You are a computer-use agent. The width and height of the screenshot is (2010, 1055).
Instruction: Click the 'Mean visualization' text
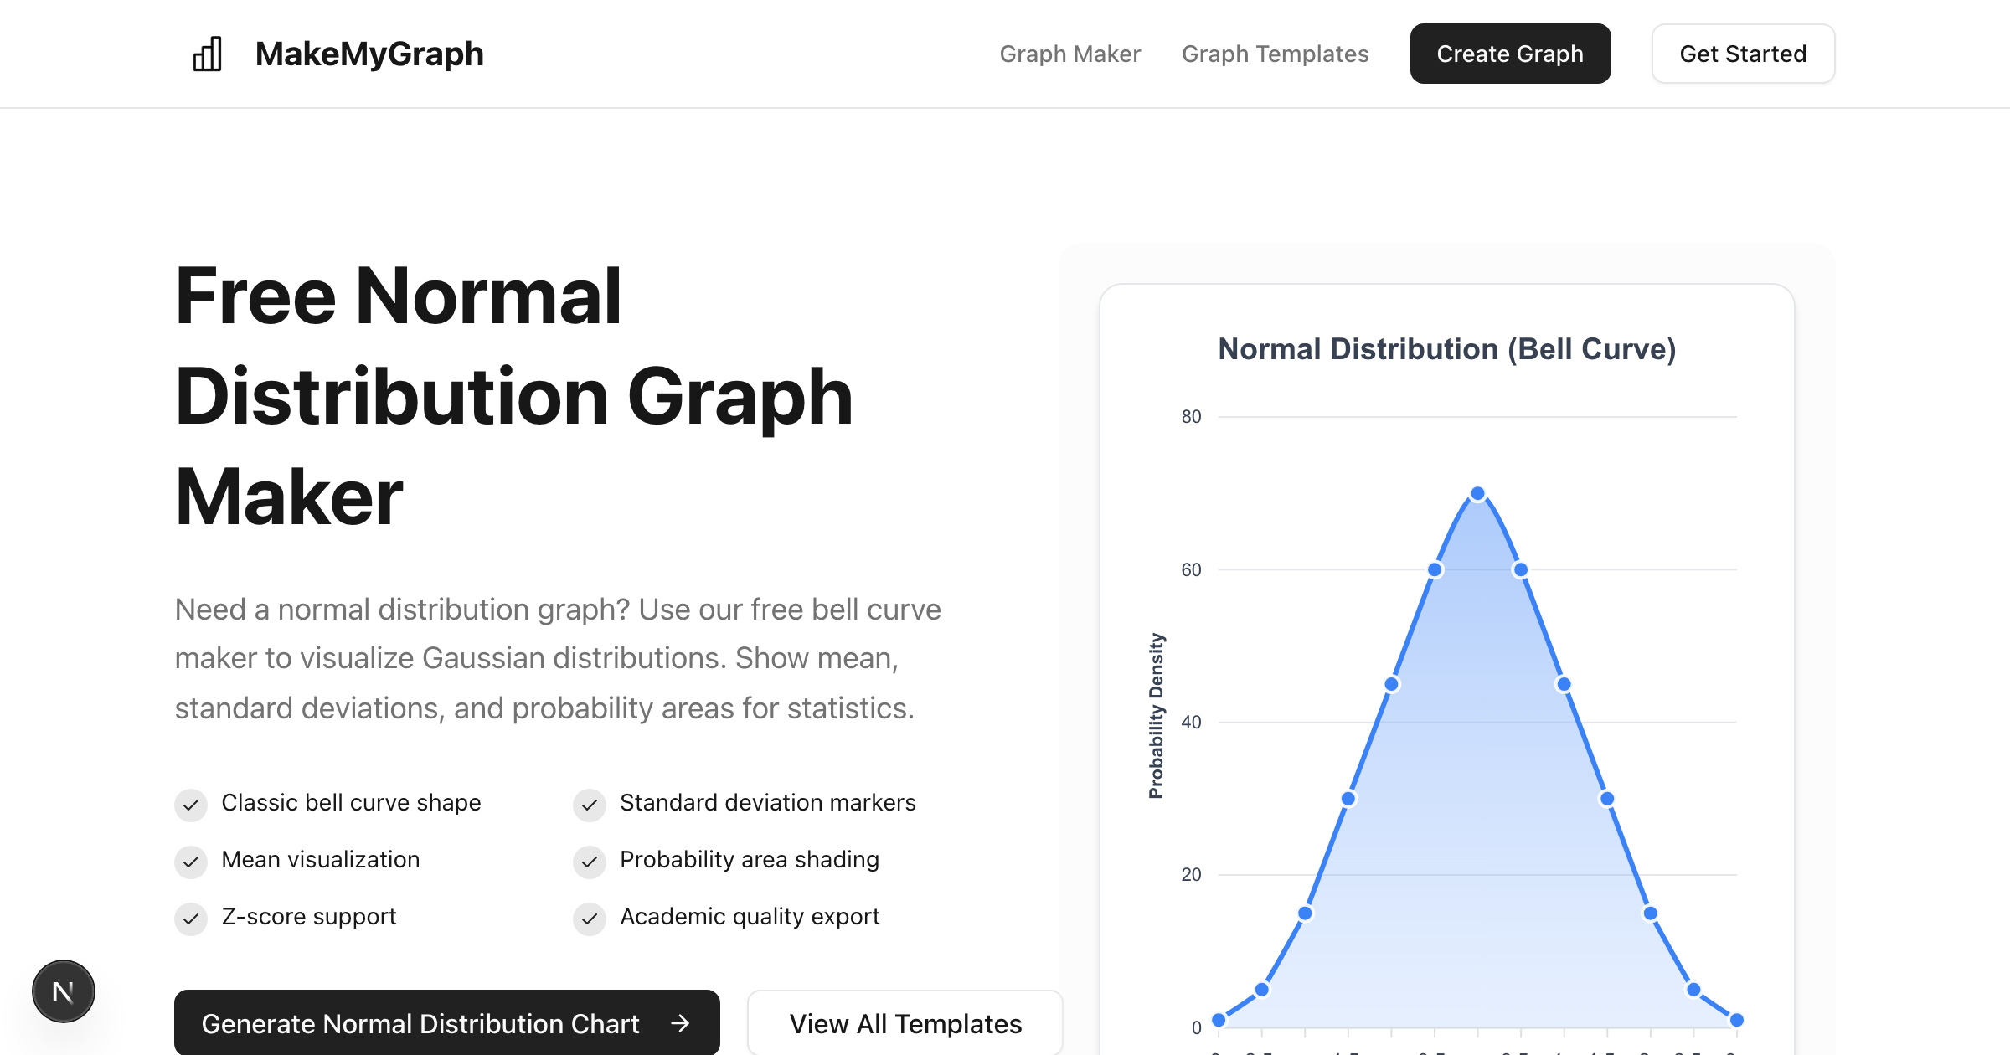pos(321,859)
